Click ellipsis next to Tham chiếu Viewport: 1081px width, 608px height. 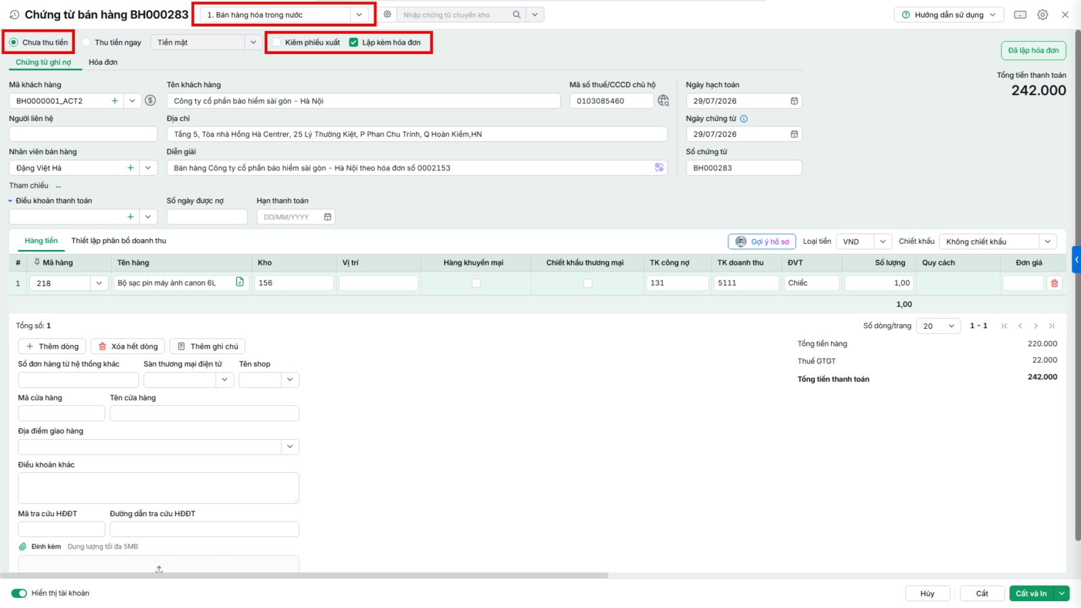(59, 186)
